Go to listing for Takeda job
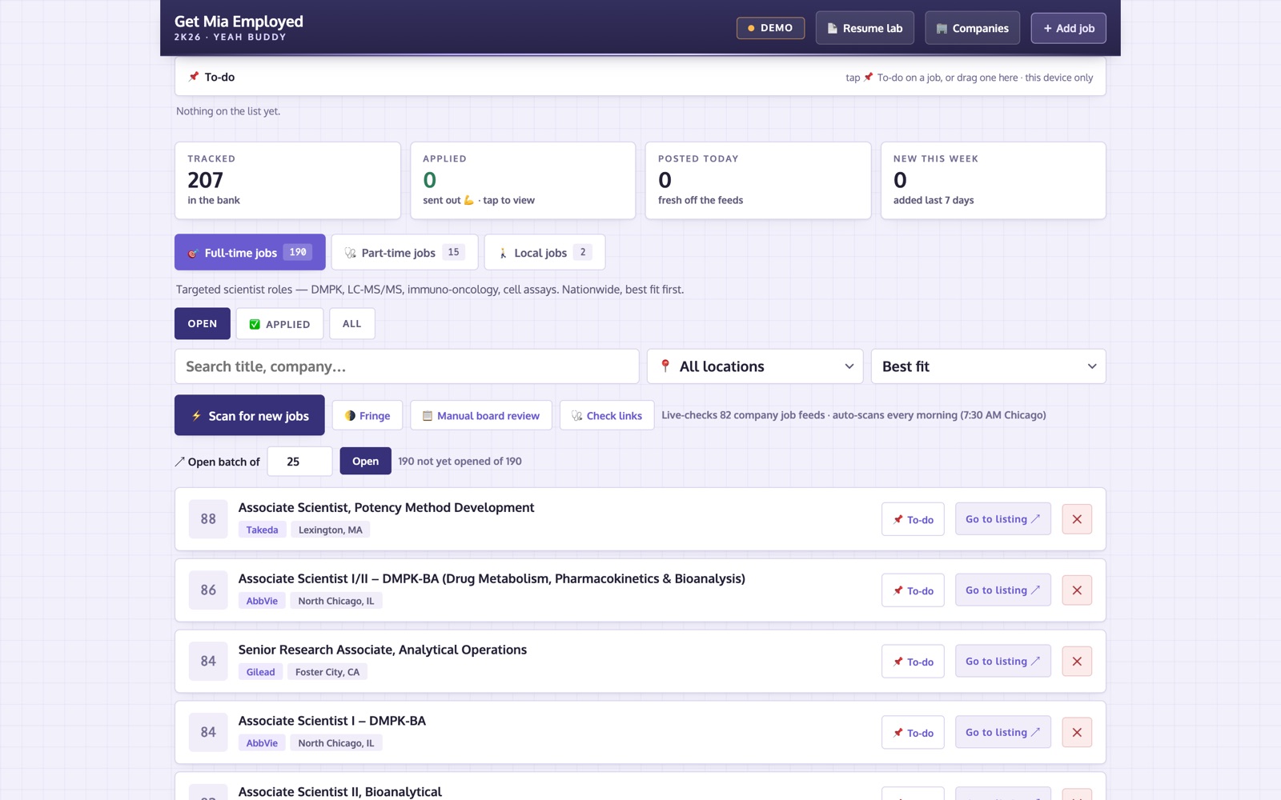1281x800 pixels. [1002, 519]
